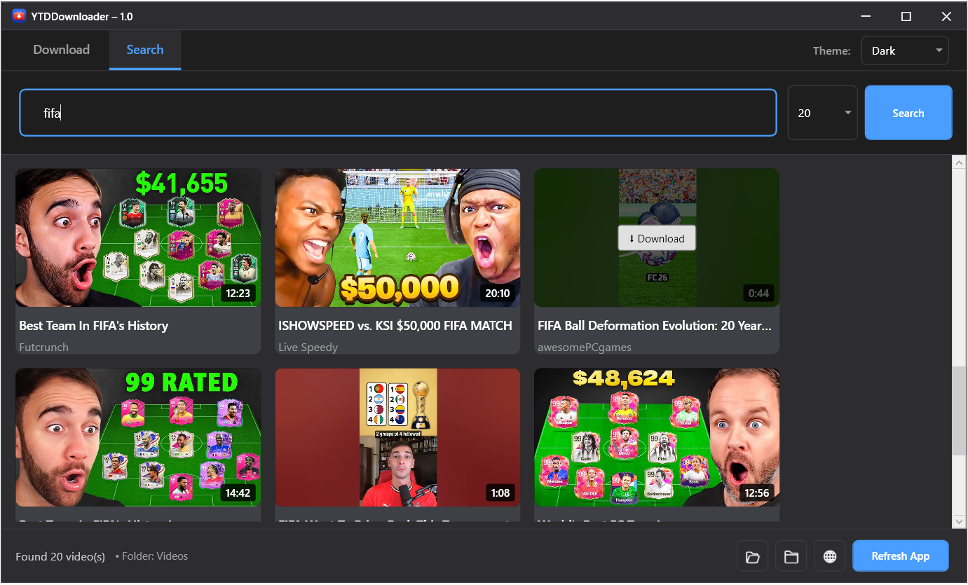Viewport: 968px width, 585px height.
Task: Click the Theme: label
Action: pyautogui.click(x=832, y=50)
